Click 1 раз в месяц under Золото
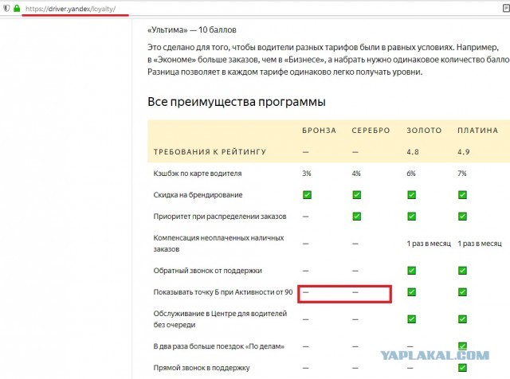510x379 pixels. coord(429,244)
